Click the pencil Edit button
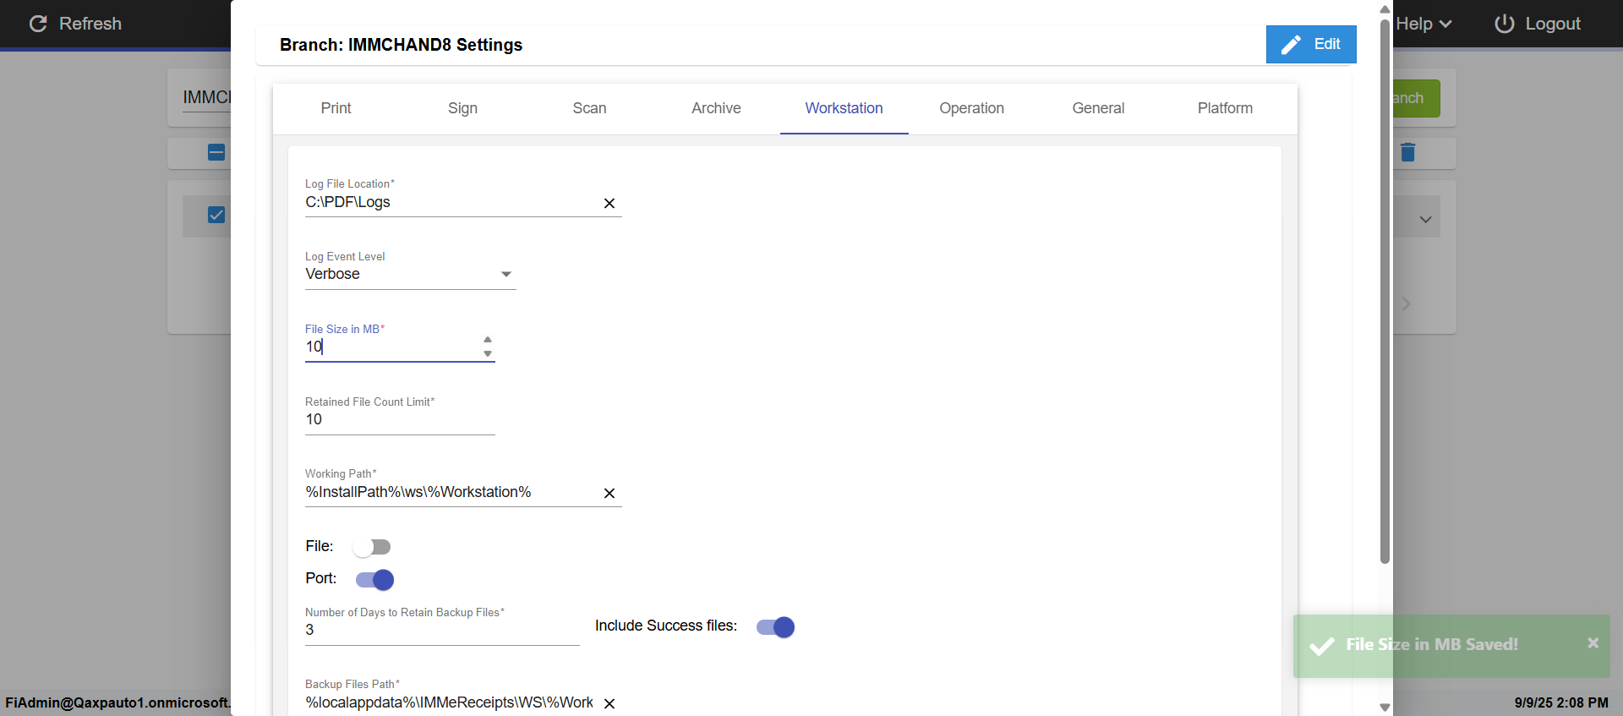The width and height of the screenshot is (1623, 716). coord(1310,44)
